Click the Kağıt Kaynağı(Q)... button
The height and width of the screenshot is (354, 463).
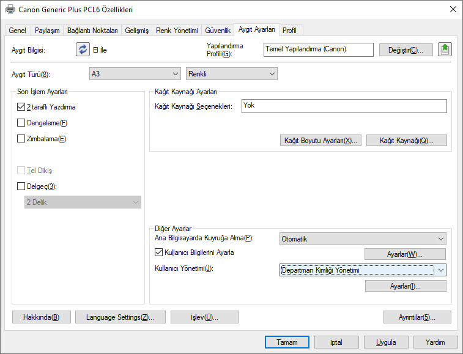coord(407,141)
